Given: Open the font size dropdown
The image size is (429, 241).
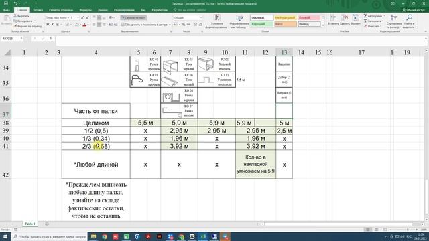Looking at the screenshot, I should coord(78,18).
